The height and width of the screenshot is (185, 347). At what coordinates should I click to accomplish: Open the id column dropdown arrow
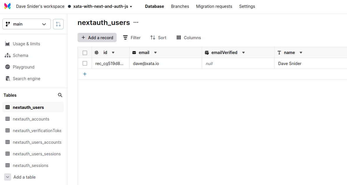(113, 53)
